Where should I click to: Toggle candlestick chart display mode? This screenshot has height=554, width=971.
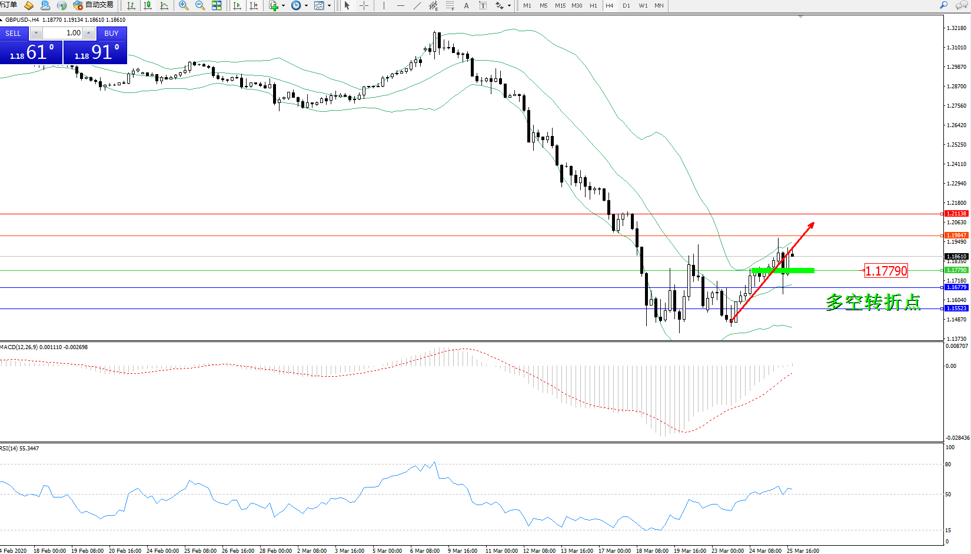point(148,5)
